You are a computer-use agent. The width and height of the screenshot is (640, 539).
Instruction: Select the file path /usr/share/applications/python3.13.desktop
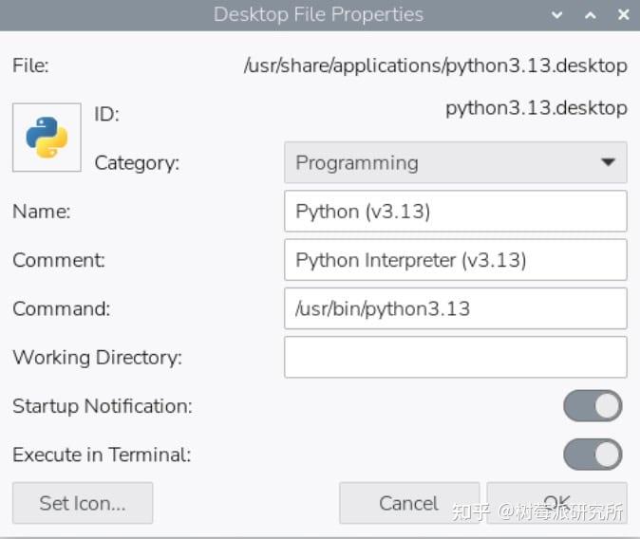pyautogui.click(x=436, y=65)
